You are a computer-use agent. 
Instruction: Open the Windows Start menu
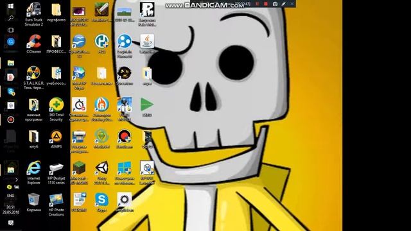pyautogui.click(x=11, y=6)
